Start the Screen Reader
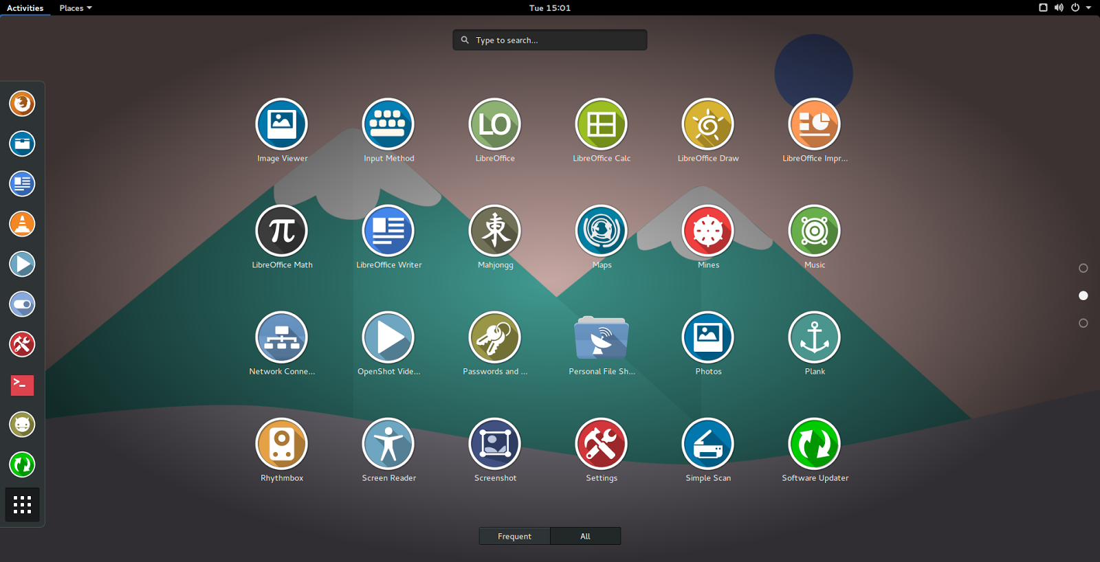This screenshot has width=1100, height=562. click(388, 444)
